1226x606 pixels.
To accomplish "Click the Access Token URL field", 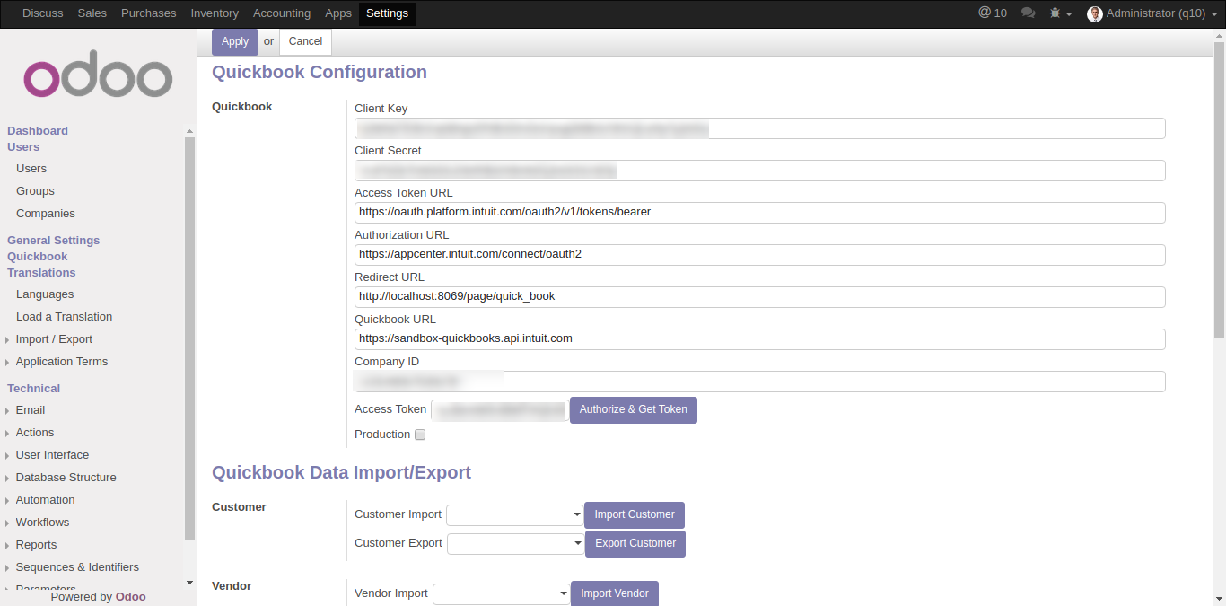I will 760,213.
